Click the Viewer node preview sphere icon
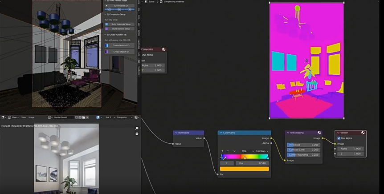The image size is (384, 194). click(363, 133)
